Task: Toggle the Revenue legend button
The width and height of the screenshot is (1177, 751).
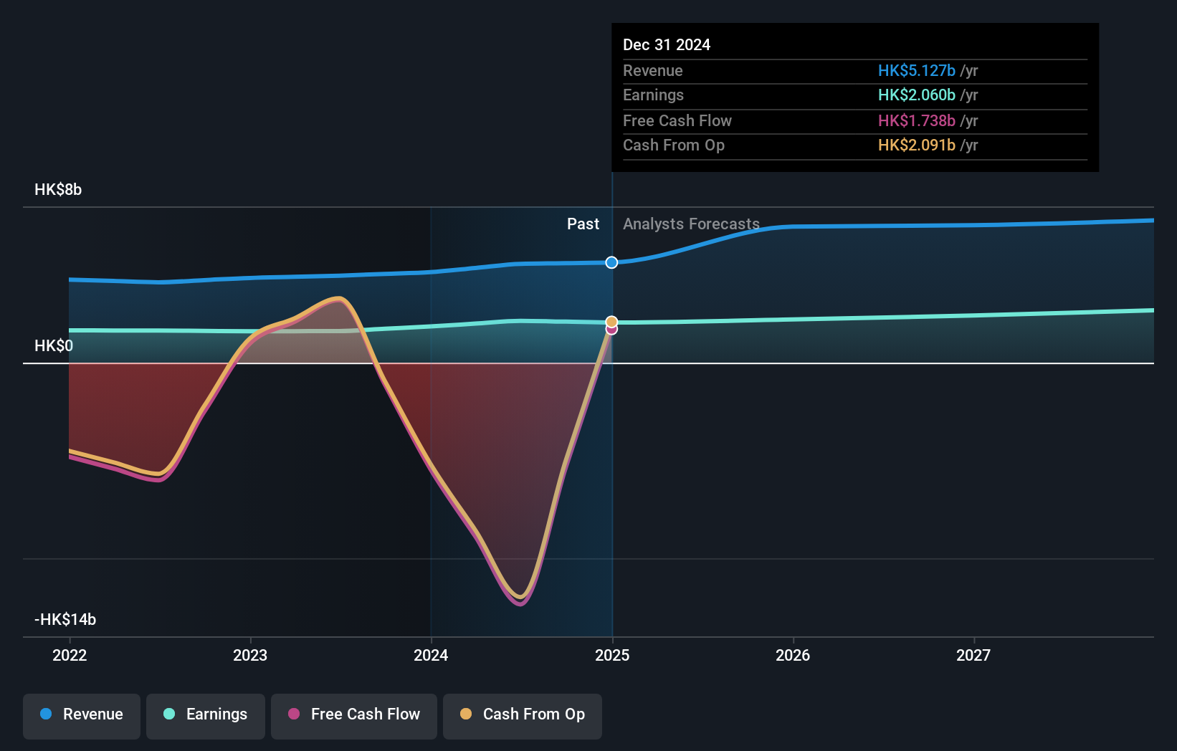Action: 82,716
